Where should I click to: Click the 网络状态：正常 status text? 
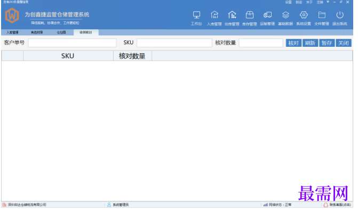tap(280, 205)
